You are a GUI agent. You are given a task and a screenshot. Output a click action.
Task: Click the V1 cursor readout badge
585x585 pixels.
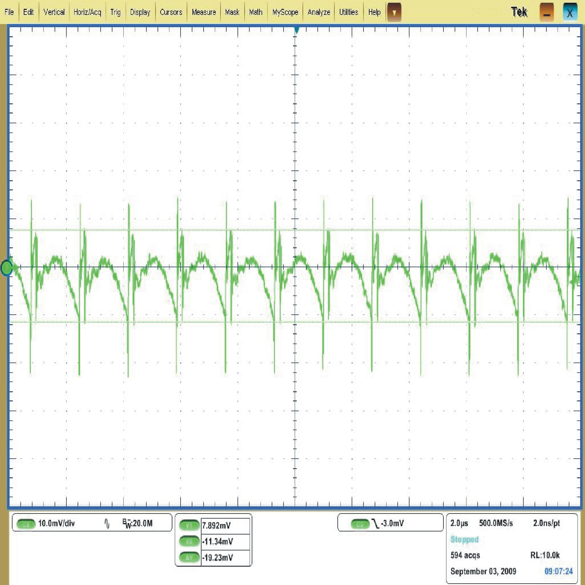tap(189, 525)
